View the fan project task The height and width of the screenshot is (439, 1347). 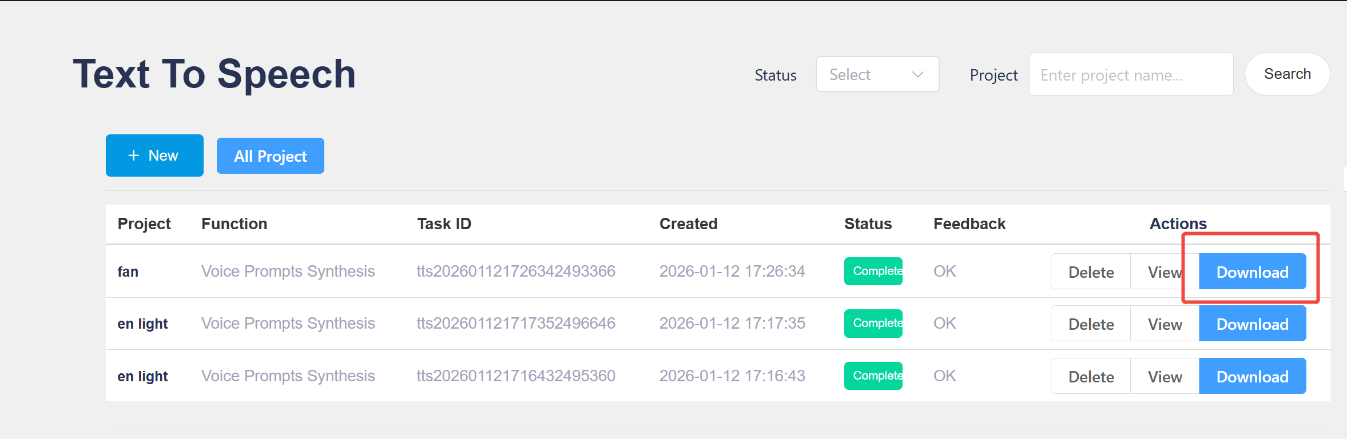pyautogui.click(x=1164, y=272)
